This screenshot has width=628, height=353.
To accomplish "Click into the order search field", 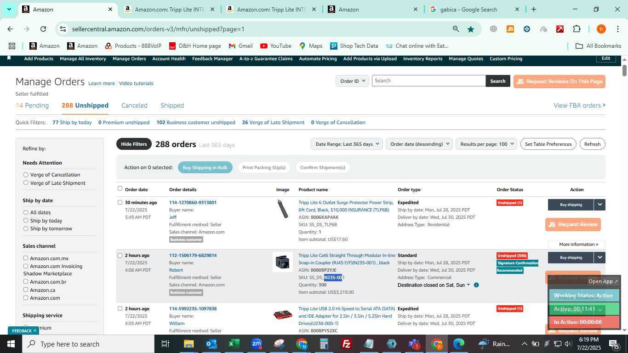I will click(428, 80).
